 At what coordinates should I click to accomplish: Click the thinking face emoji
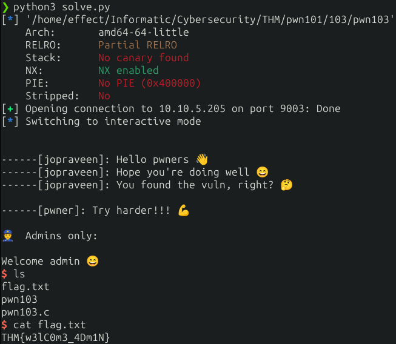pyautogui.click(x=287, y=185)
